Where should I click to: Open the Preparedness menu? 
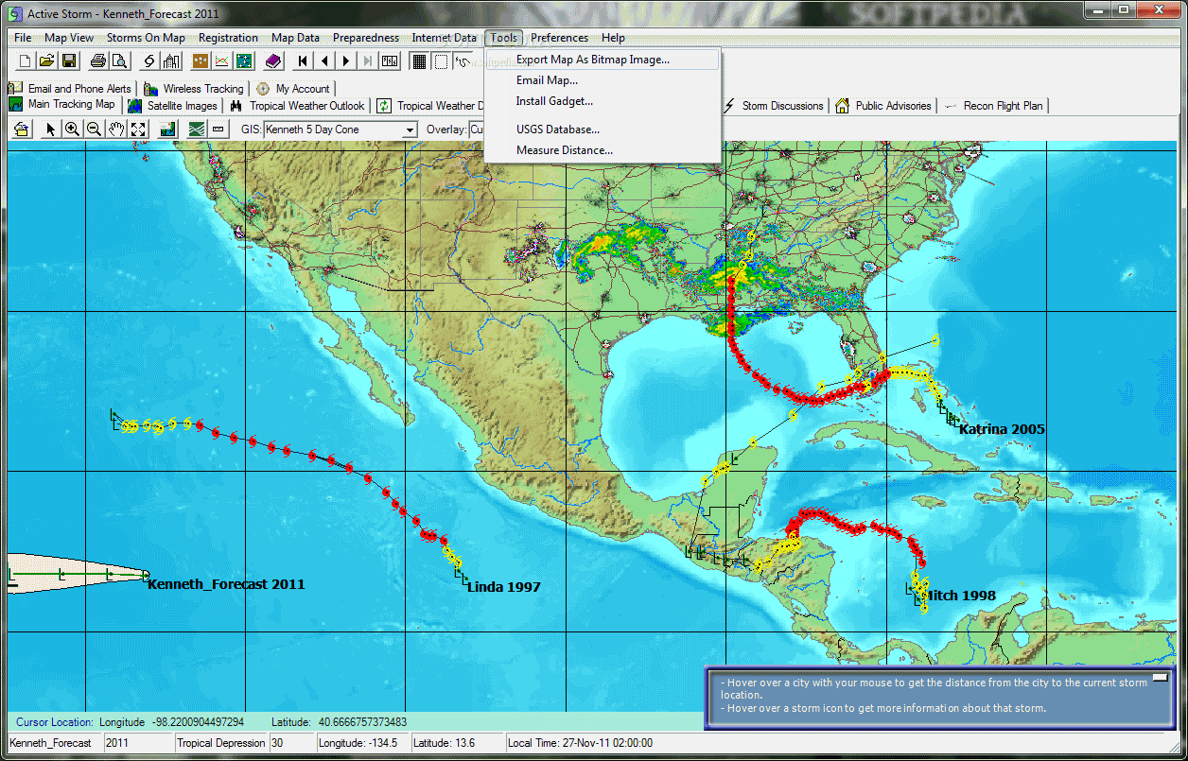(365, 38)
